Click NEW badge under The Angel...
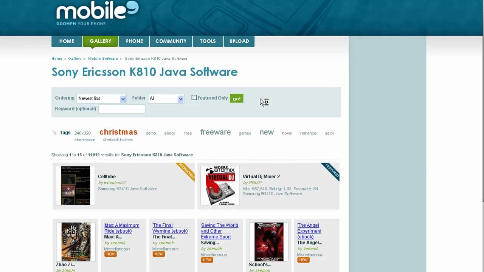 (303, 260)
